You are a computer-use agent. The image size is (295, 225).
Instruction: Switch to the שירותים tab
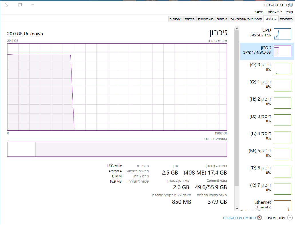pos(175,19)
